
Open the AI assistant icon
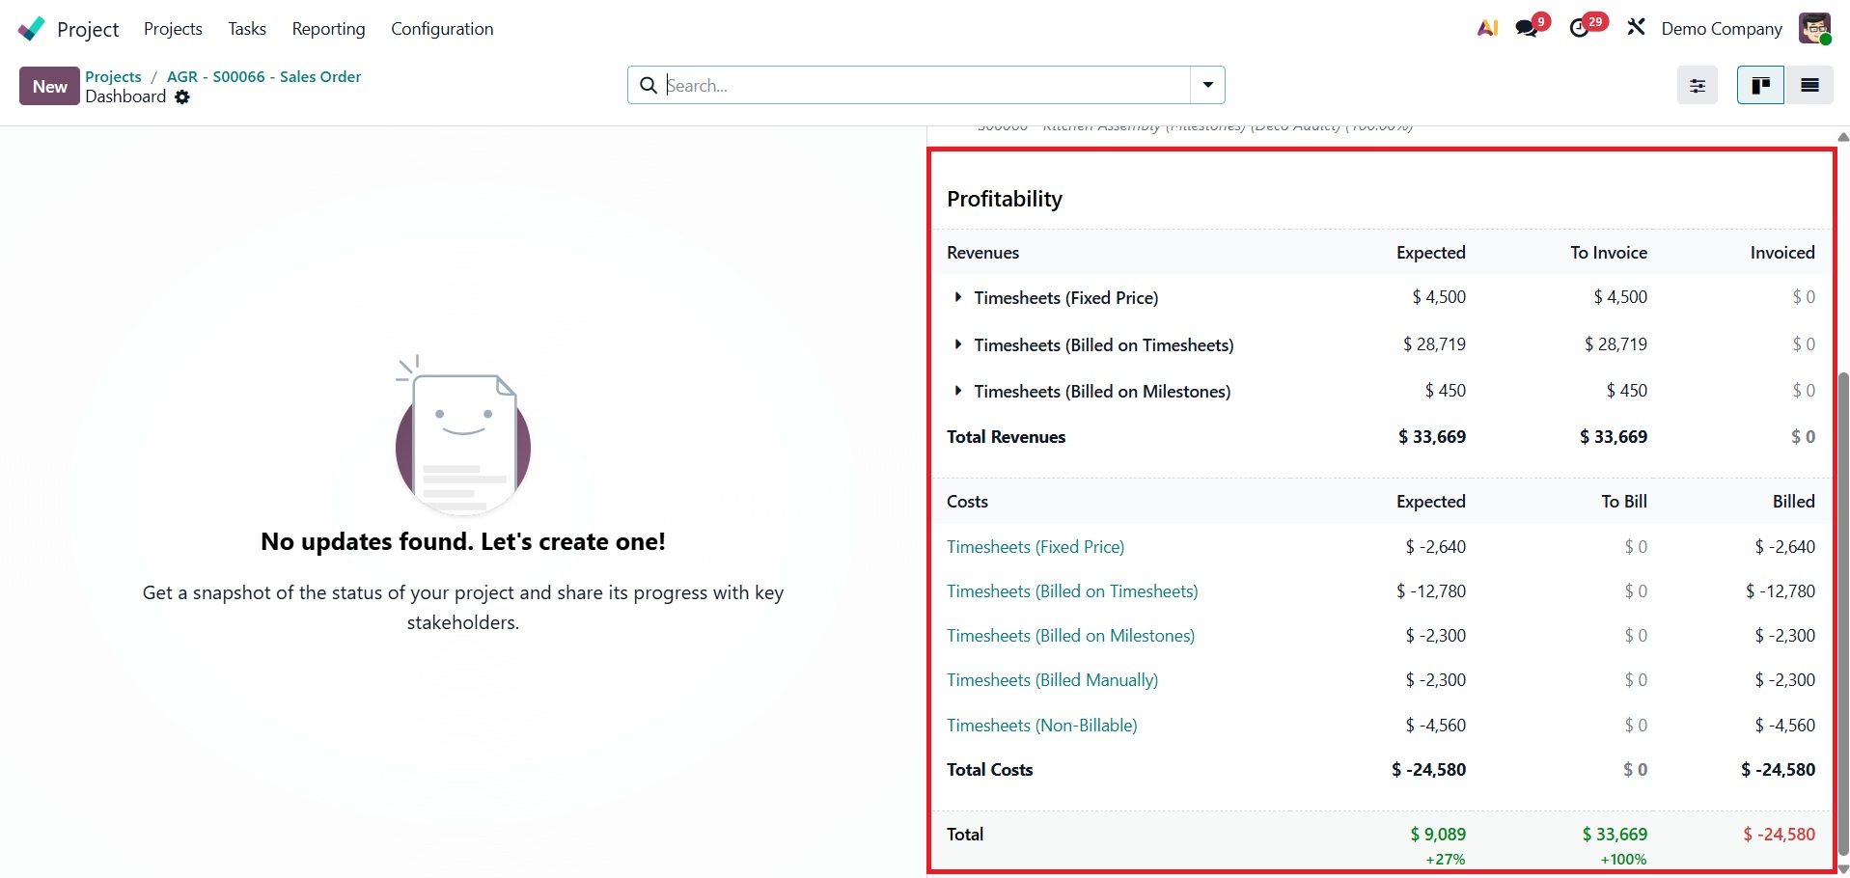point(1487,29)
